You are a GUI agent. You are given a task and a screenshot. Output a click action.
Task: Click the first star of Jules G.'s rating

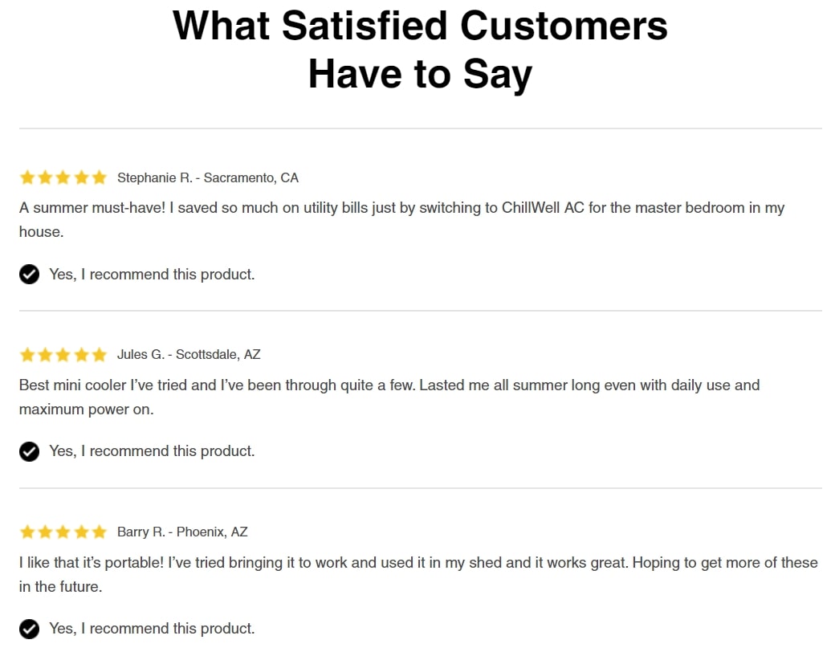pyautogui.click(x=27, y=354)
